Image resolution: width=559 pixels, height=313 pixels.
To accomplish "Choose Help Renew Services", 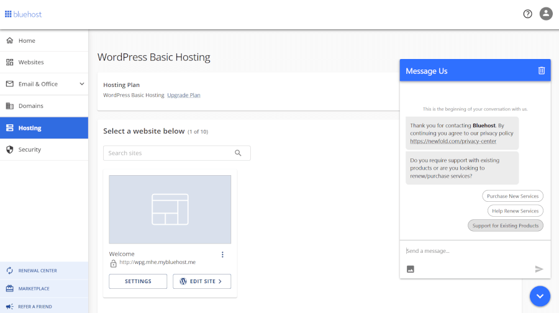I will point(515,211).
